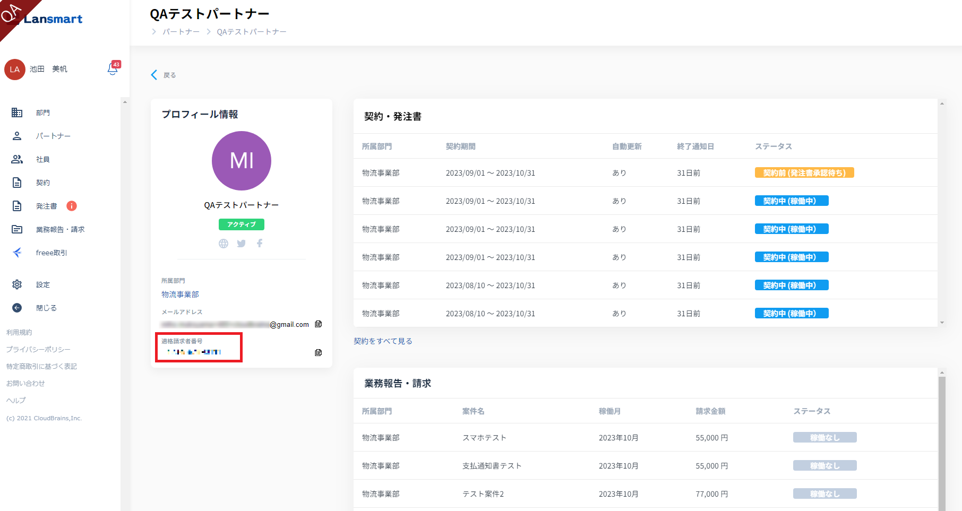
Task: Click the 終了通知日 column header
Action: (x=695, y=146)
